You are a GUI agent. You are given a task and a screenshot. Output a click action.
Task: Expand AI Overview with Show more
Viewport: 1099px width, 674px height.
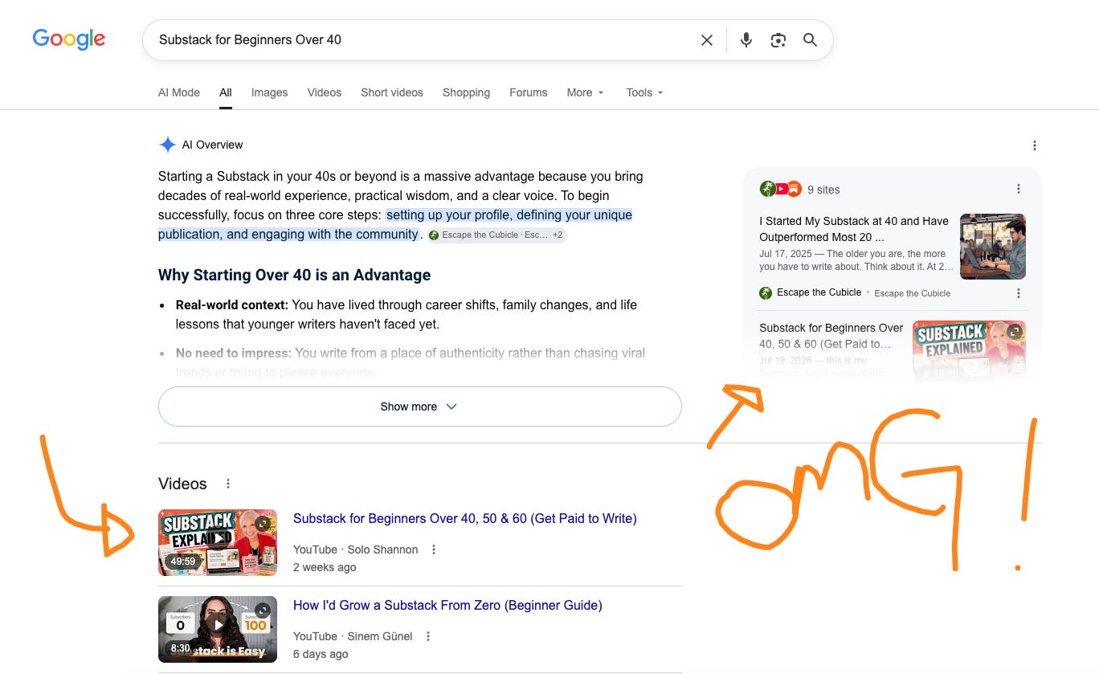click(x=420, y=406)
